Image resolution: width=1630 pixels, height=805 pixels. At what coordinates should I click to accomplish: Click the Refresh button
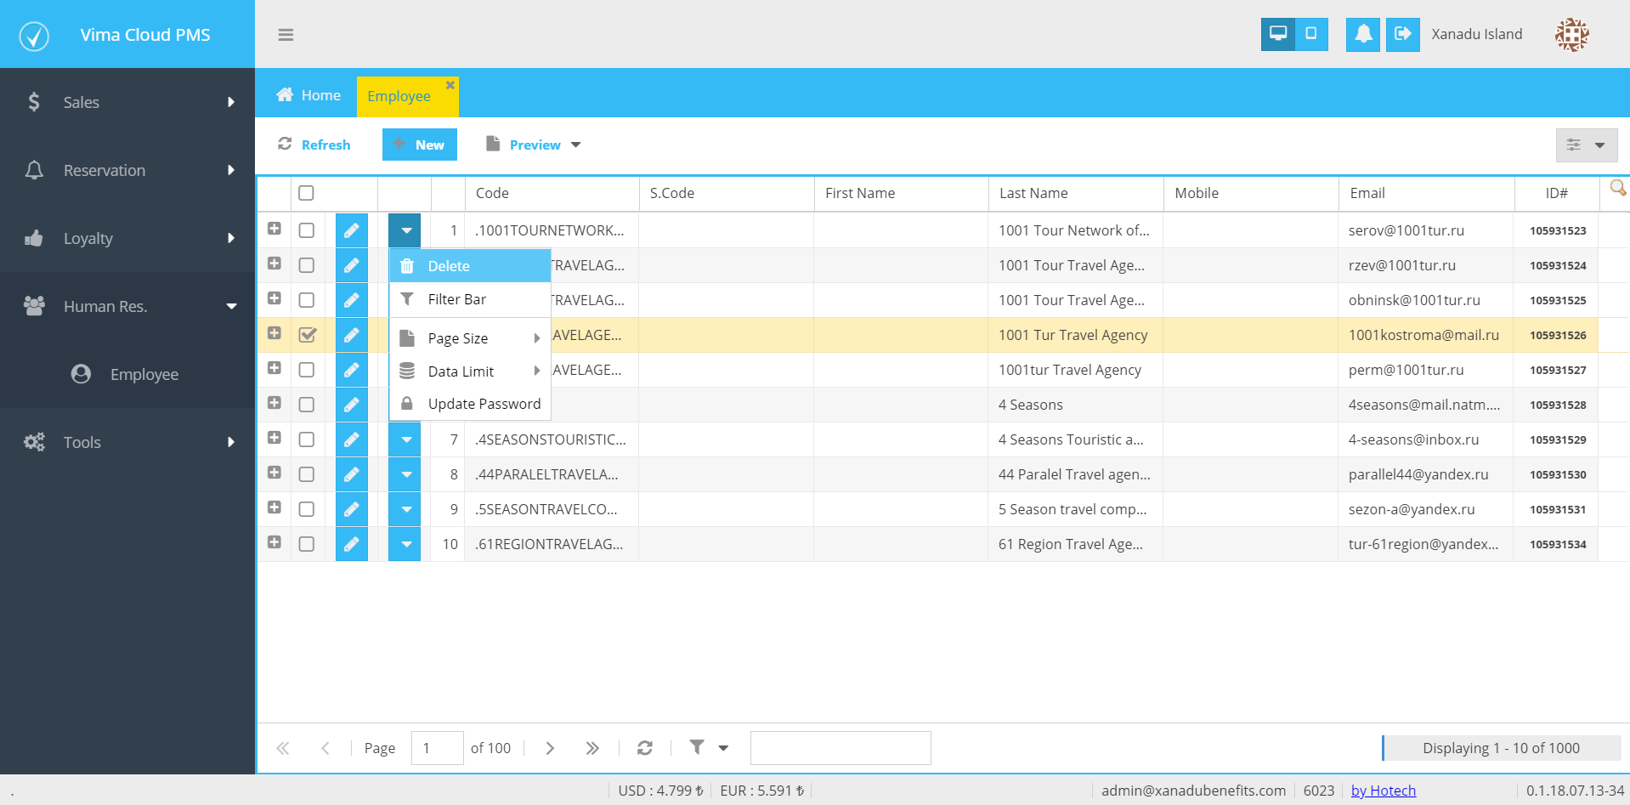click(314, 145)
